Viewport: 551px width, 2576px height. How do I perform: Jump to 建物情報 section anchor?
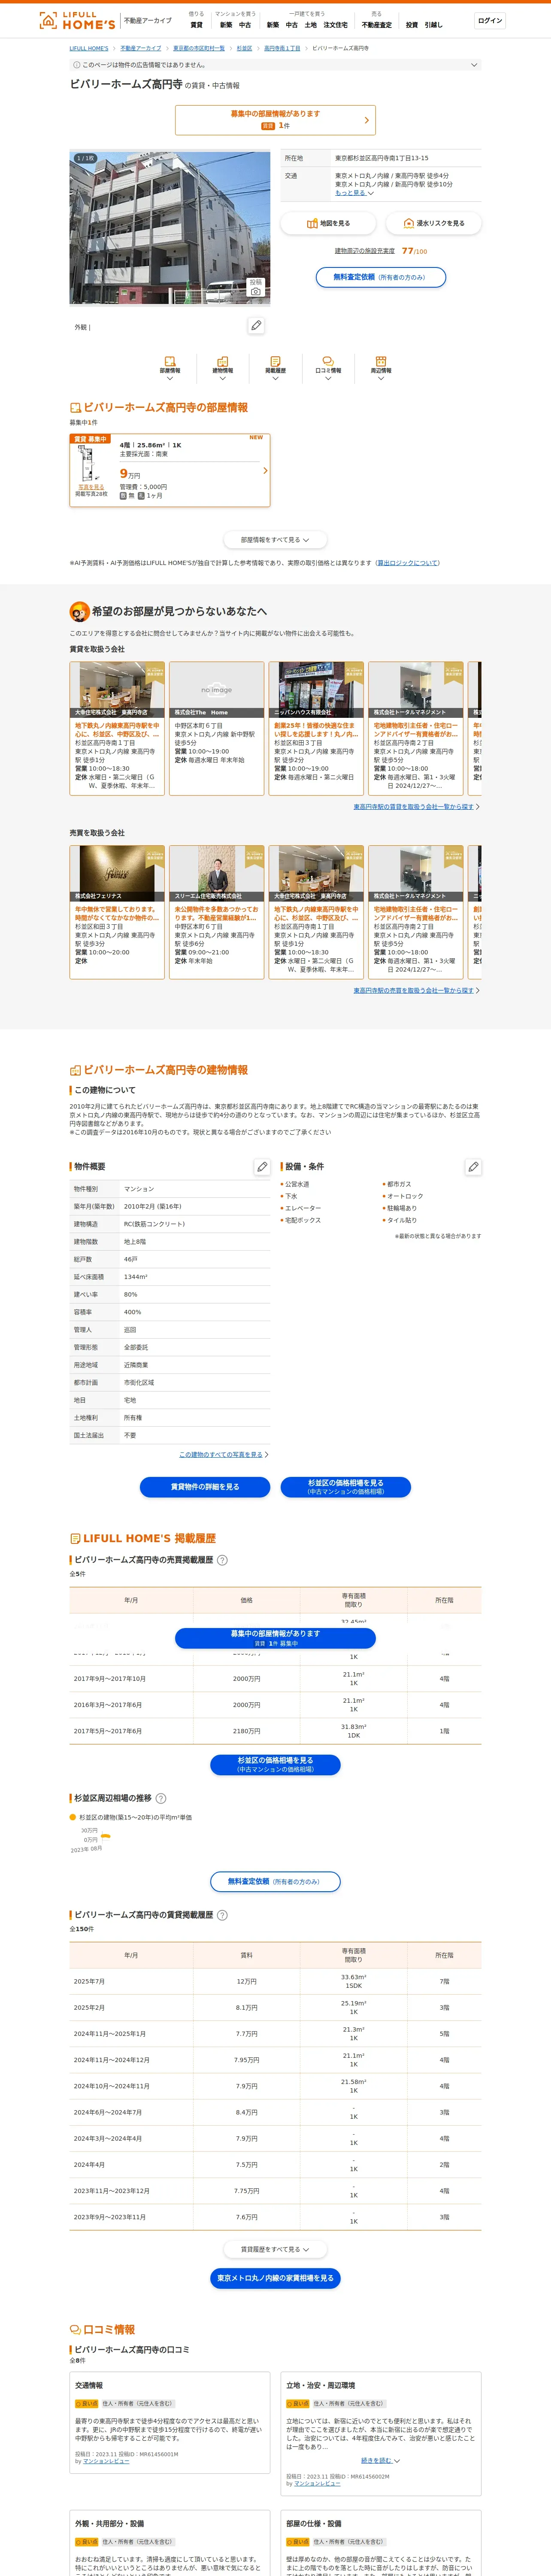(x=222, y=367)
